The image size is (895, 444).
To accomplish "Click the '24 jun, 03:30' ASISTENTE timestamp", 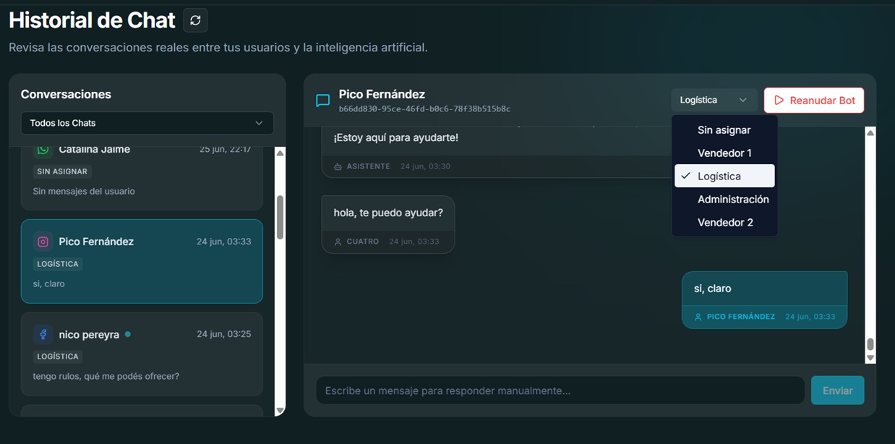I will click(425, 166).
